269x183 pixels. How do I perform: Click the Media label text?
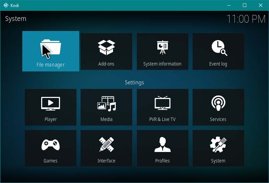click(106, 119)
